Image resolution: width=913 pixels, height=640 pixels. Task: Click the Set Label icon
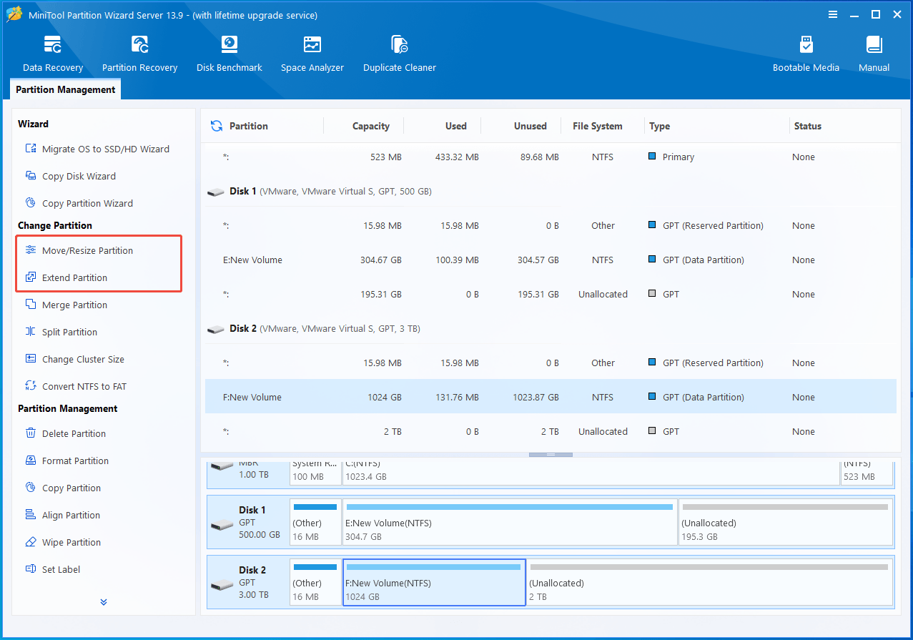click(31, 569)
